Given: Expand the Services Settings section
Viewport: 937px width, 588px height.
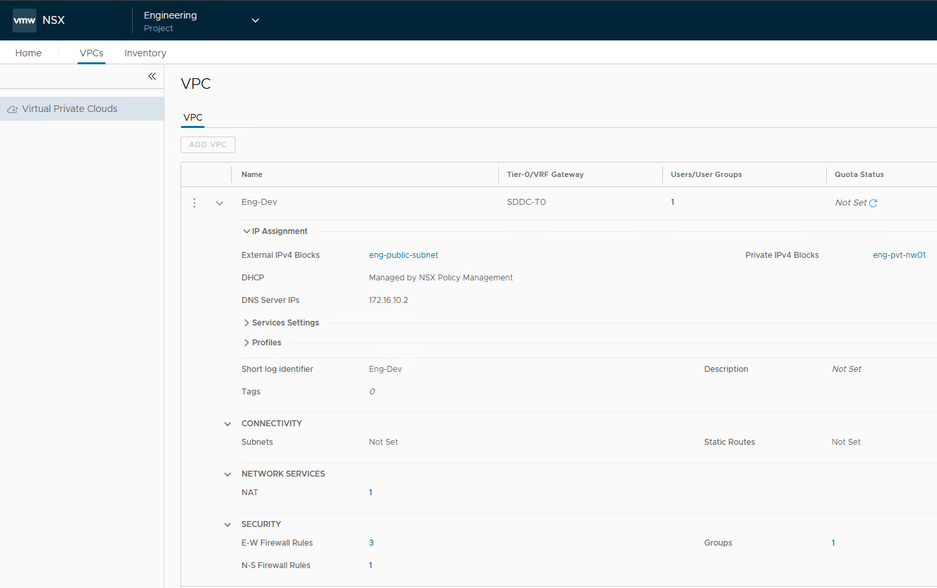Looking at the screenshot, I should point(247,323).
